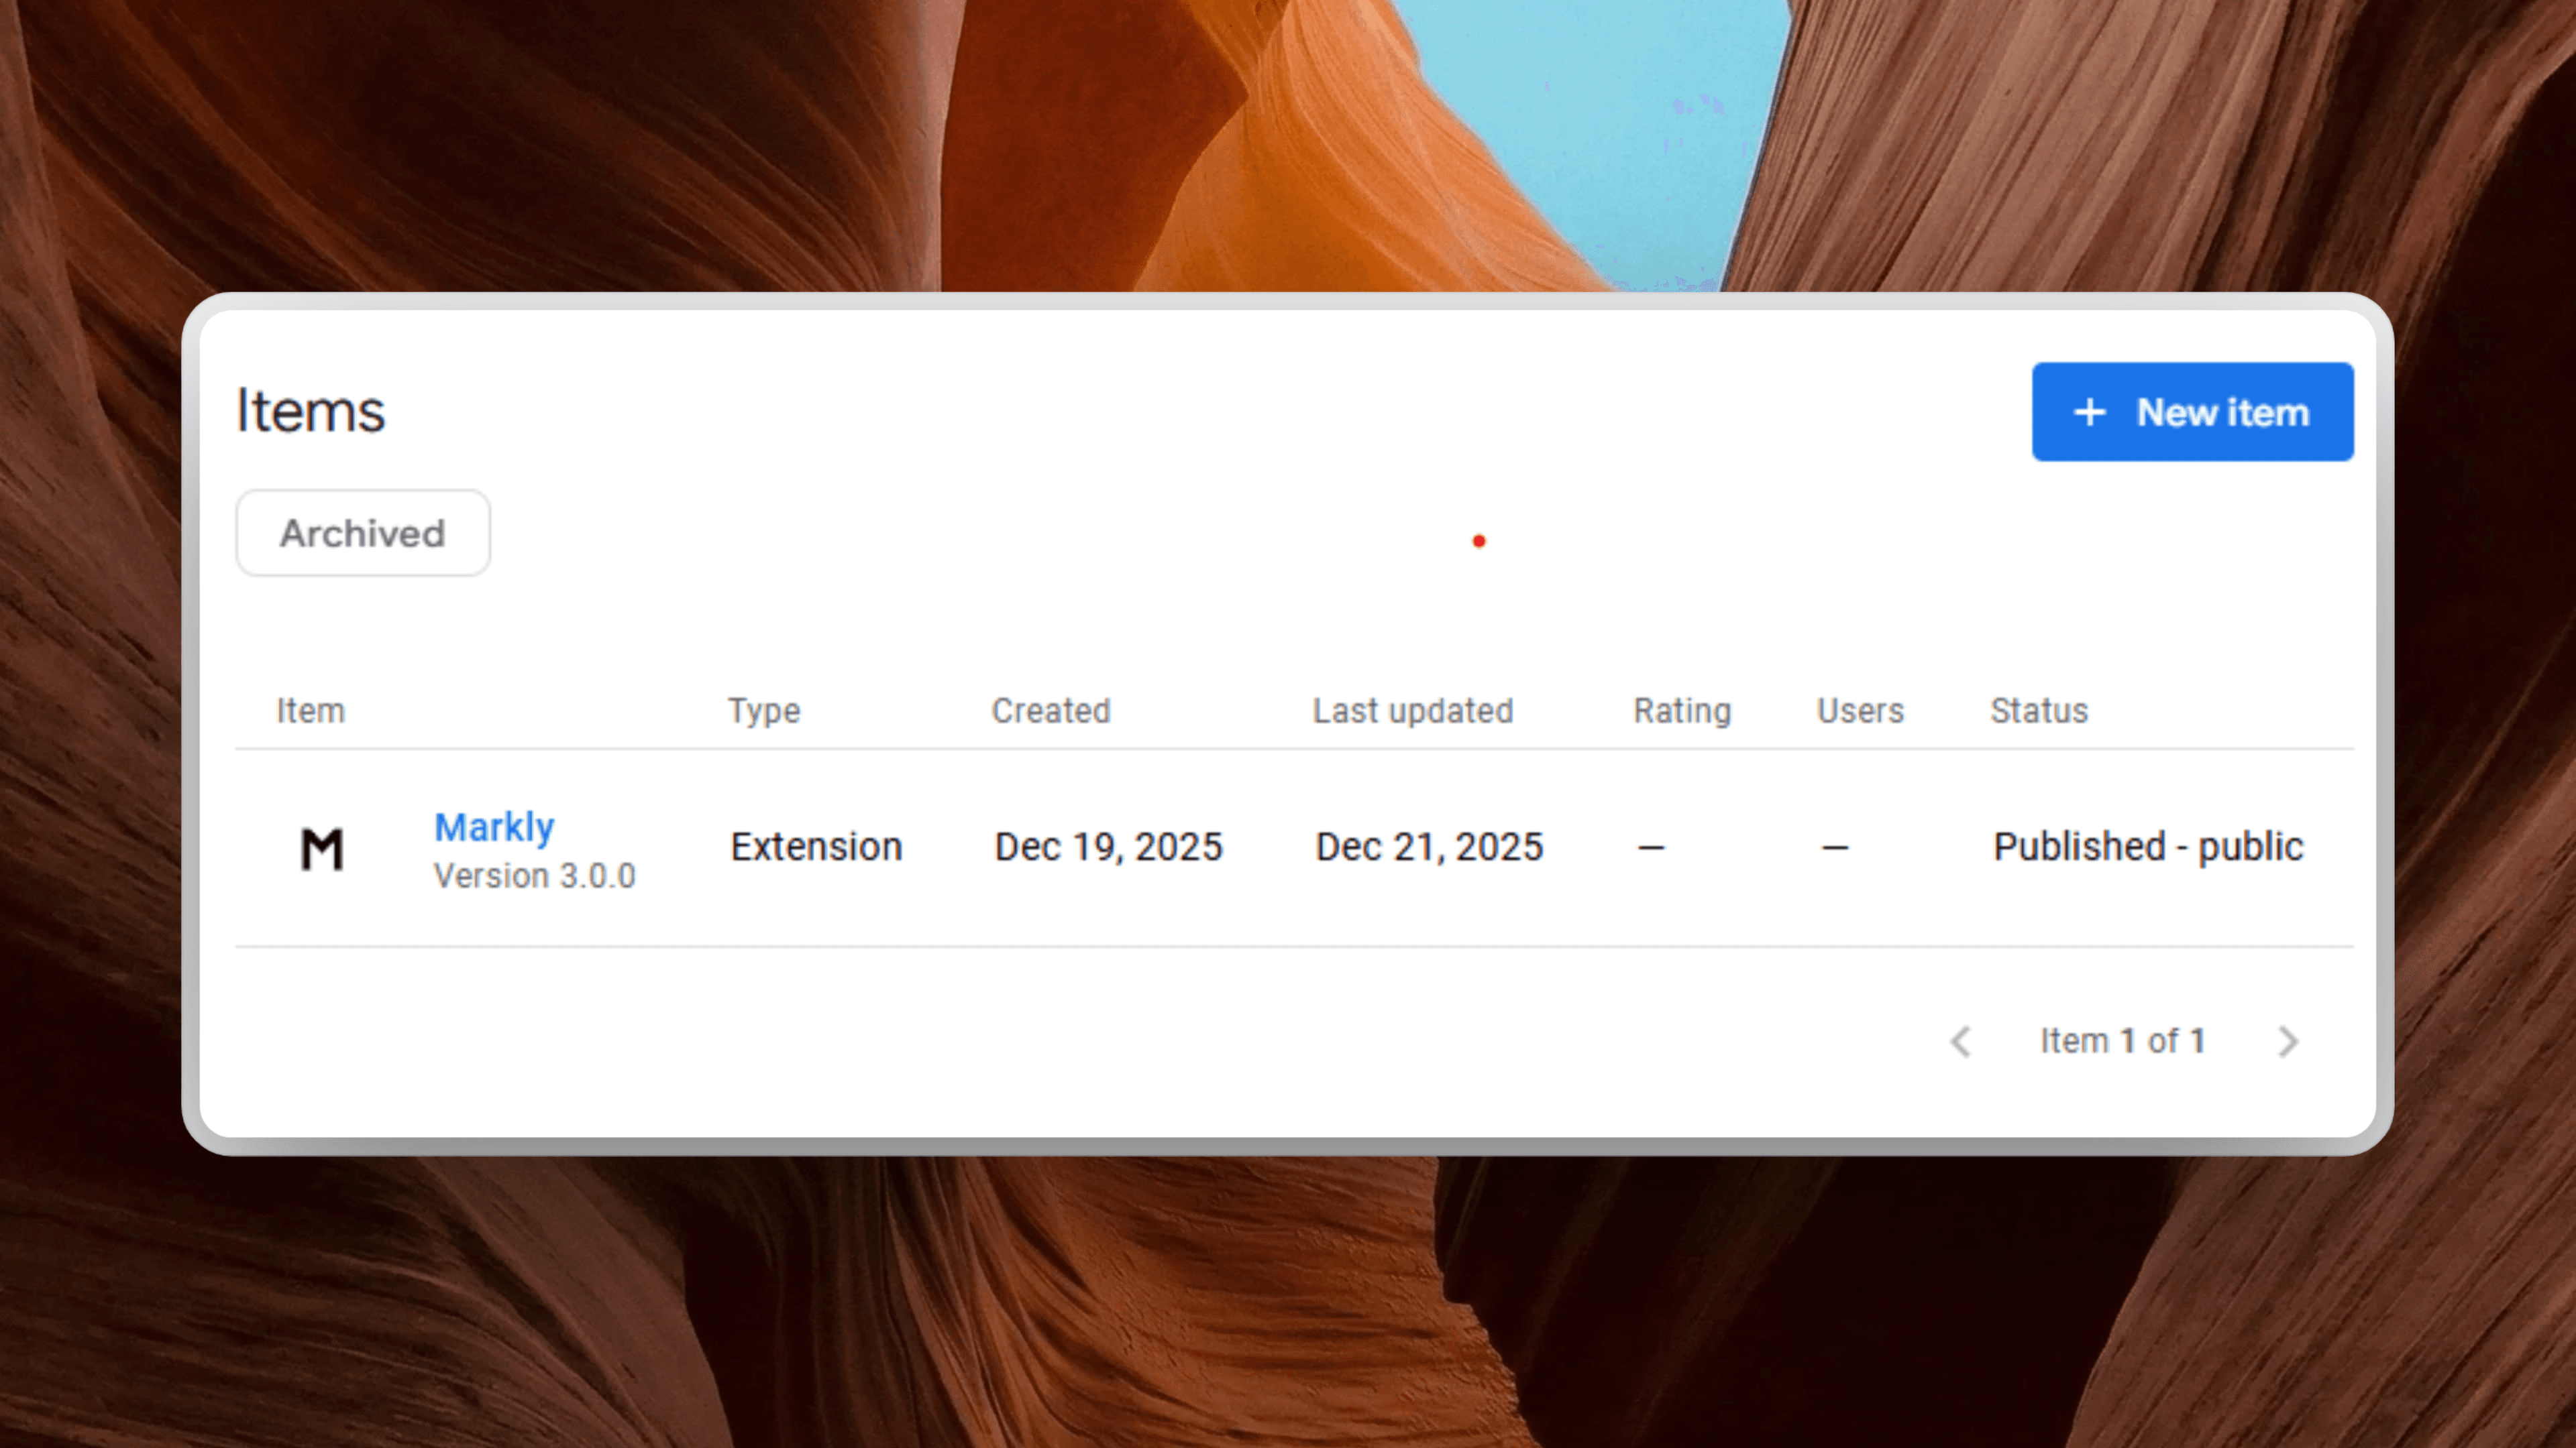
Task: Click the small red dot indicator
Action: coord(1479,542)
